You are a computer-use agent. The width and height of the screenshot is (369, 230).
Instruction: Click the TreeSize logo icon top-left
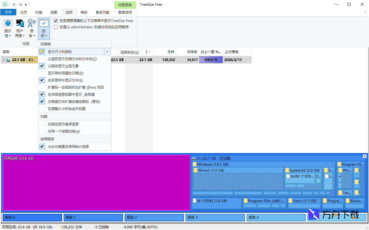coord(5,4)
